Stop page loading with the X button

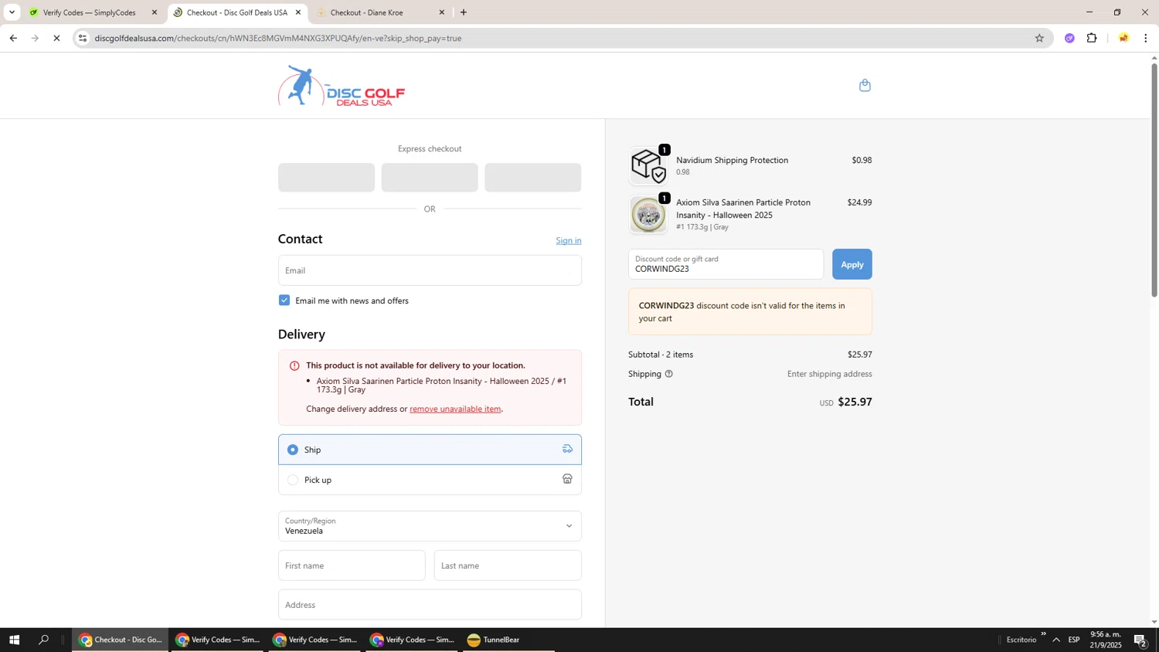pos(56,38)
